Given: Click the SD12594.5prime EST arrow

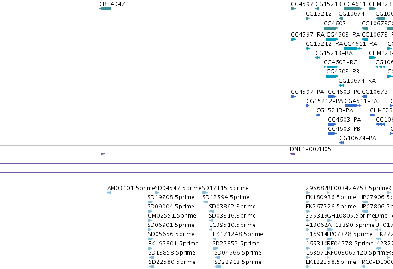Looking at the screenshot, I should pyautogui.click(x=206, y=202).
